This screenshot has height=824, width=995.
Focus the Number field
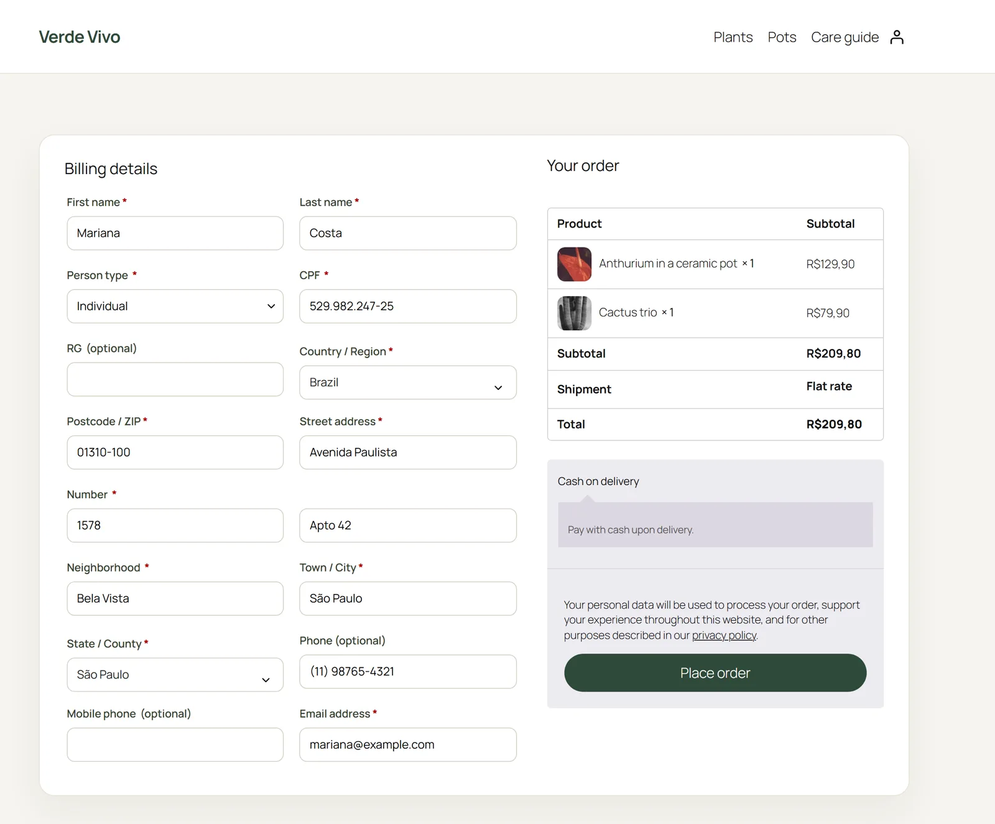[175, 525]
